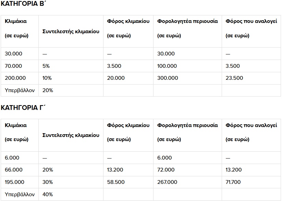Image resolution: width=282 pixels, height=201 pixels.
Task: Click the 72.000 taxable property cell
Action: coord(166,170)
